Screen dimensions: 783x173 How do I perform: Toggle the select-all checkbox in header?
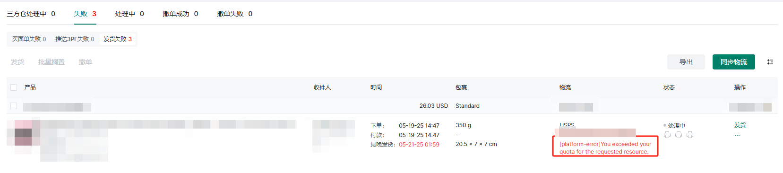(14, 87)
